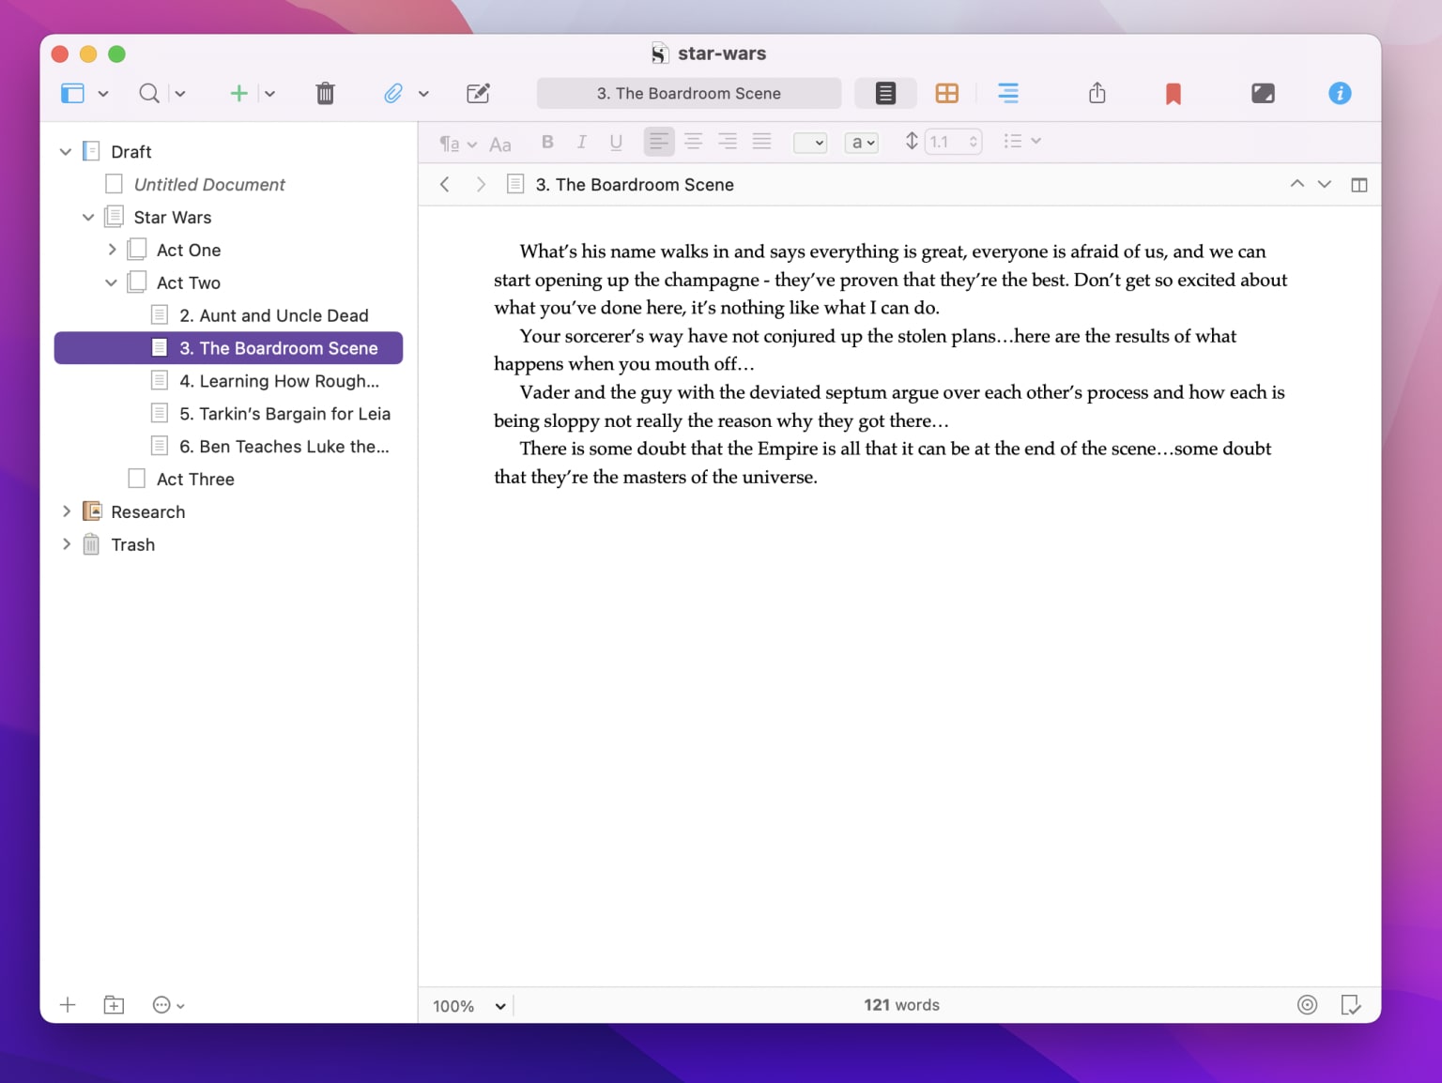Click the document icon in editor header
Viewport: 1442px width, 1083px height.
[x=515, y=184]
